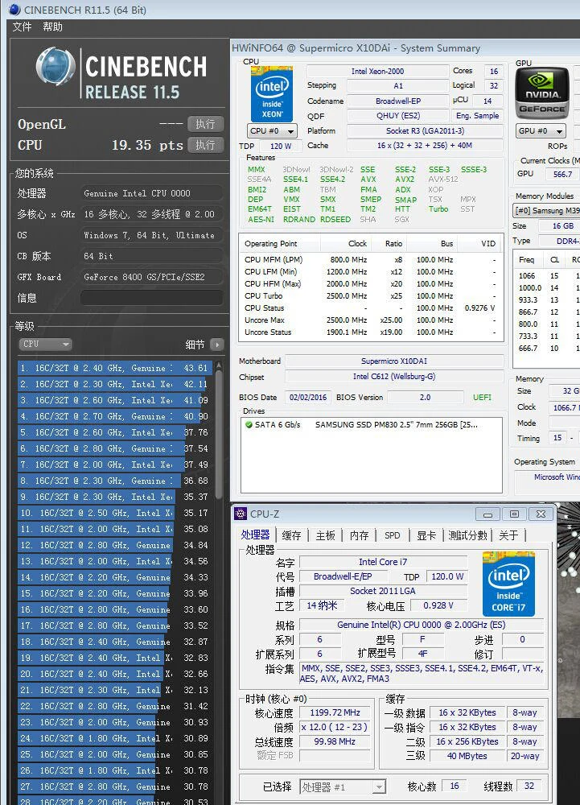Run the OpenGL test with 执行 button
Viewport: 580px width, 805px height.
pyautogui.click(x=205, y=124)
